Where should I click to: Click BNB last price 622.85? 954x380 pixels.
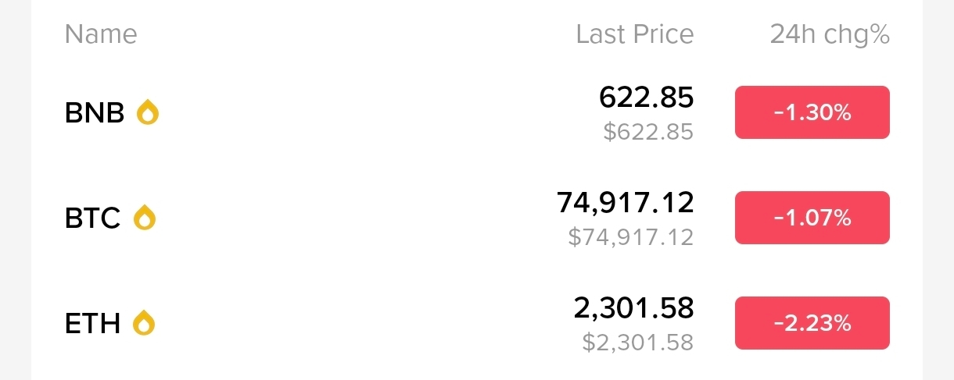(646, 98)
